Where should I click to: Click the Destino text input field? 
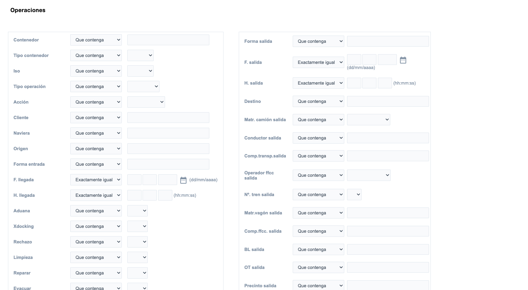[x=388, y=101]
